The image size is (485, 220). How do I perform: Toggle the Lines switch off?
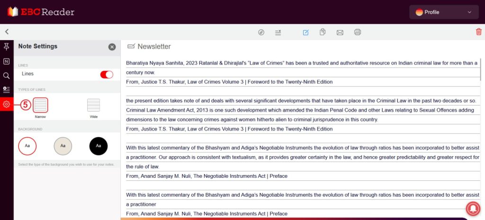(x=107, y=74)
